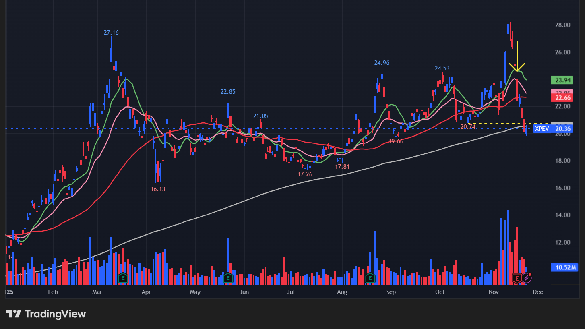Screen dimensions: 585x329
Task: Open the late-May green earnings E marker
Action: [228, 278]
